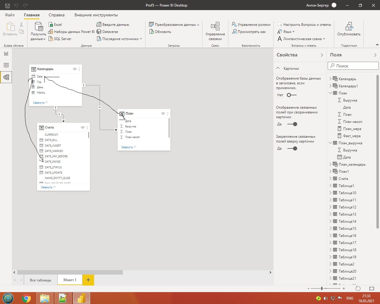
Task: Open Chrome from the taskbar
Action: (26, 298)
